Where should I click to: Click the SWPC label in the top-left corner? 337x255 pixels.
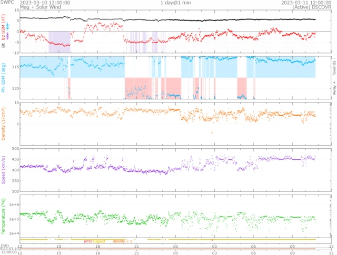click(7, 3)
